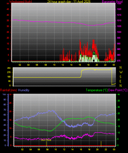This screenshot has width=128, height=153.
Task: Click the '14' hour label on bottom graph
Action: [72, 149]
